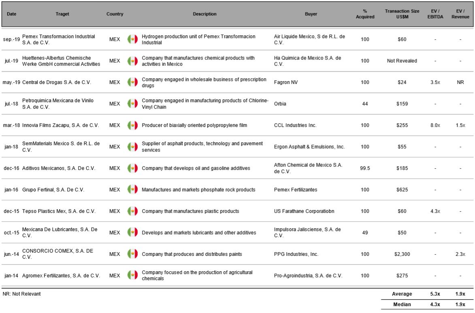Click the Mexican flag in the Central de Drogas row
This screenshot has height=313, width=475.
pyautogui.click(x=133, y=82)
